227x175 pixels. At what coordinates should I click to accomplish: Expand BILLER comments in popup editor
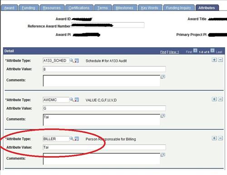(163, 155)
